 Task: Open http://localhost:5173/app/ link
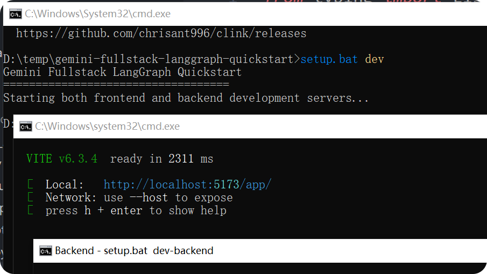pos(188,185)
